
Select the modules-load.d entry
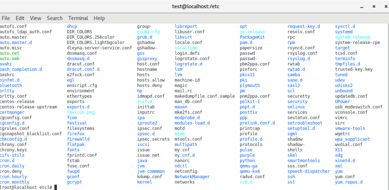pos(192,123)
